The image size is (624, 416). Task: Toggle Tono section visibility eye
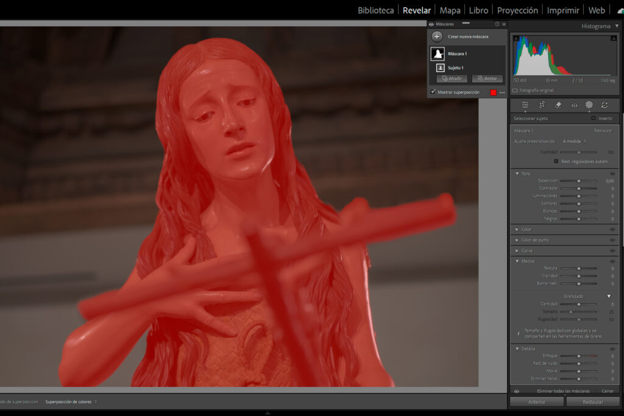click(612, 174)
